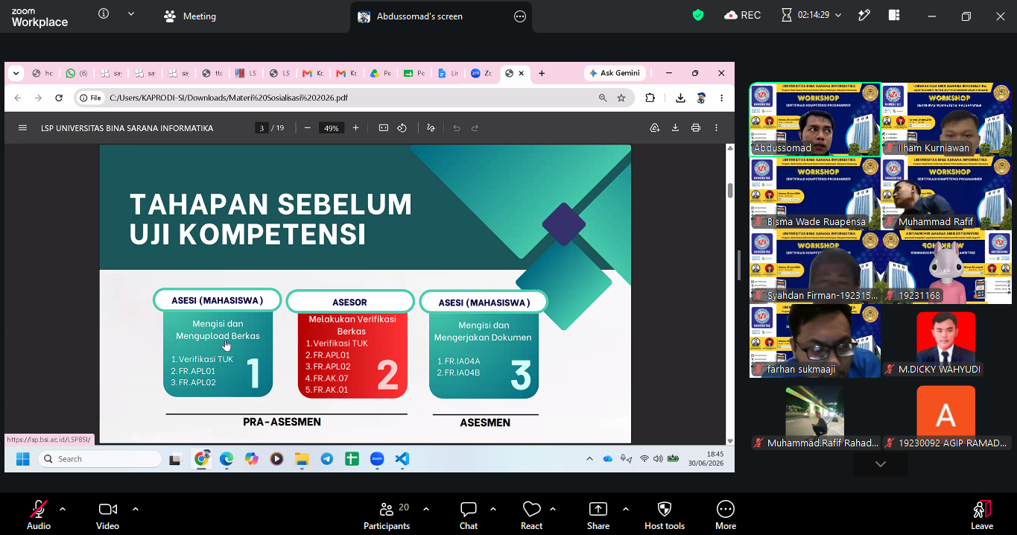1017x535 pixels.
Task: Click the PDF page number field
Action: tap(262, 128)
